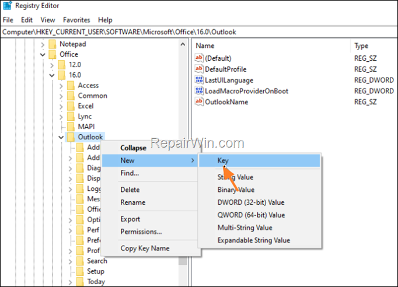398x287 pixels.
Task: Click the 16.0 folder icon
Action: click(x=62, y=75)
